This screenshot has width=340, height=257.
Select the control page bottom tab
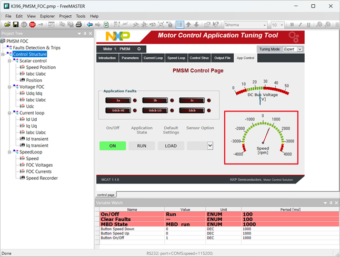[x=106, y=195]
